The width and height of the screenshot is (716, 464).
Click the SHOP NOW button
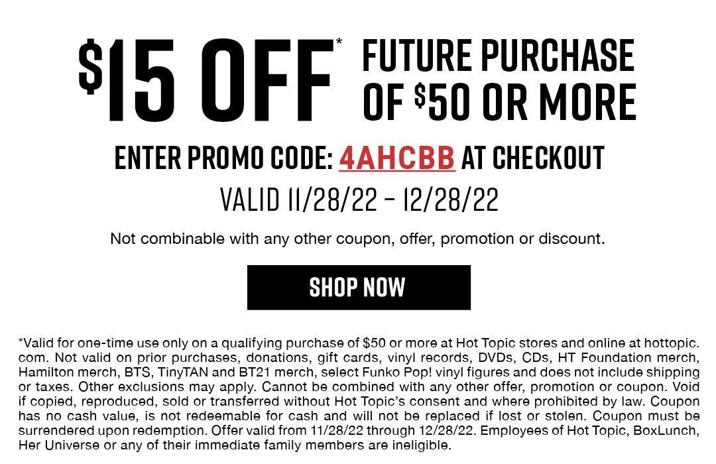click(x=358, y=287)
